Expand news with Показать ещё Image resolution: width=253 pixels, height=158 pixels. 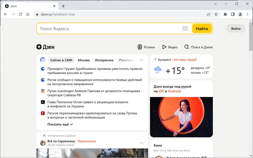point(60,124)
